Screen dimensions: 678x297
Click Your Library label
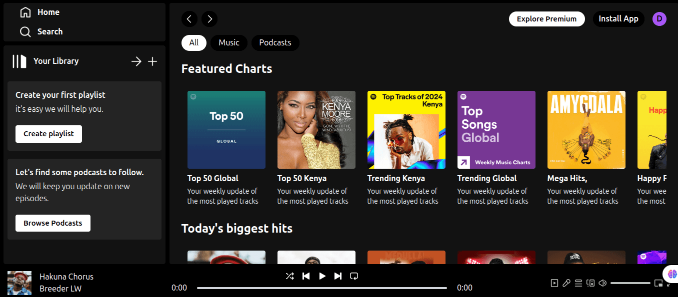[x=56, y=61]
